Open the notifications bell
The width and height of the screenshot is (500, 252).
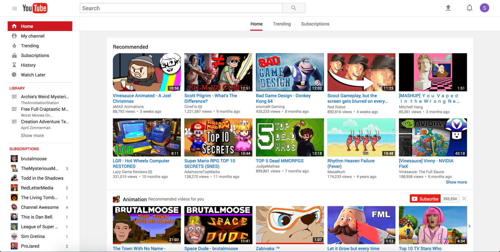[x=470, y=8]
